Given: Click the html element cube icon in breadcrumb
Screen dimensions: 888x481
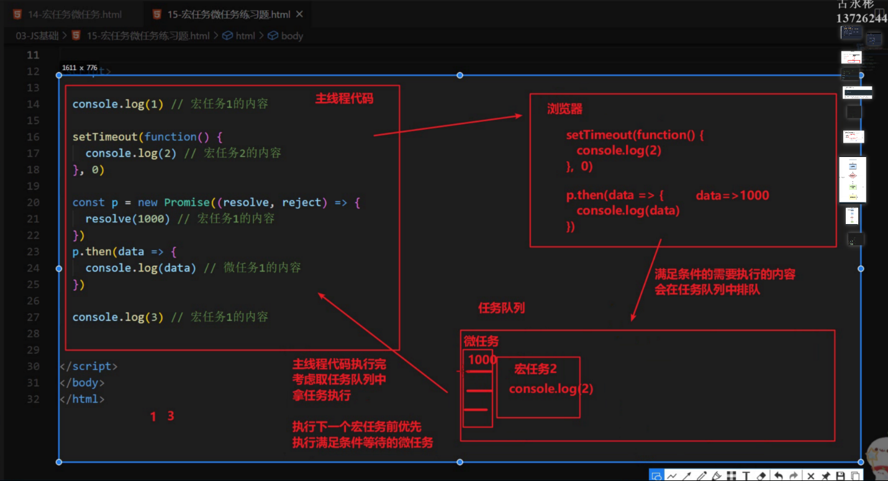Looking at the screenshot, I should [x=227, y=35].
